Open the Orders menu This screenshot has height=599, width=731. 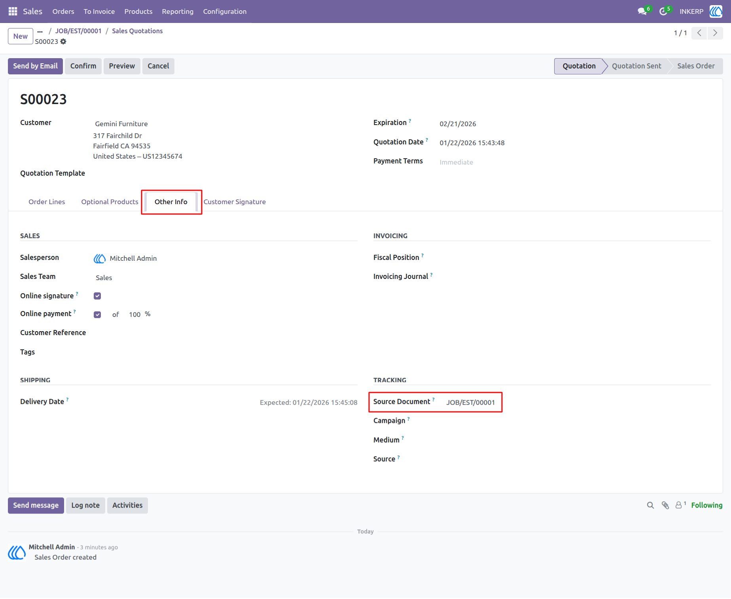63,11
